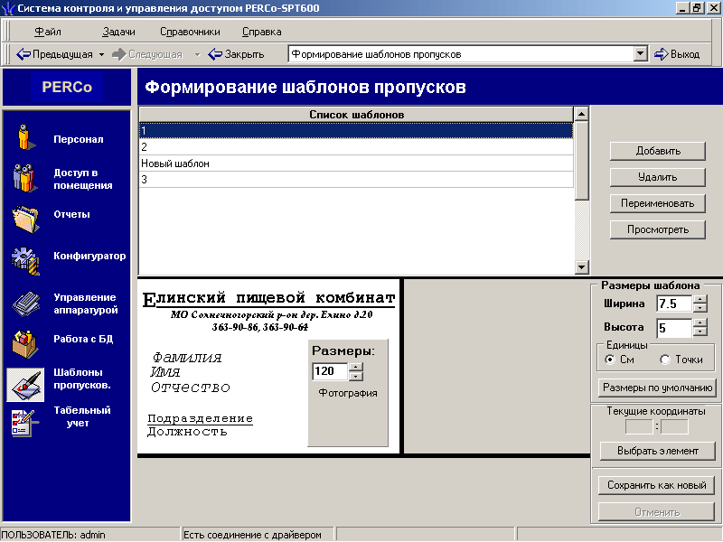Click the Высота input field

[x=673, y=328]
